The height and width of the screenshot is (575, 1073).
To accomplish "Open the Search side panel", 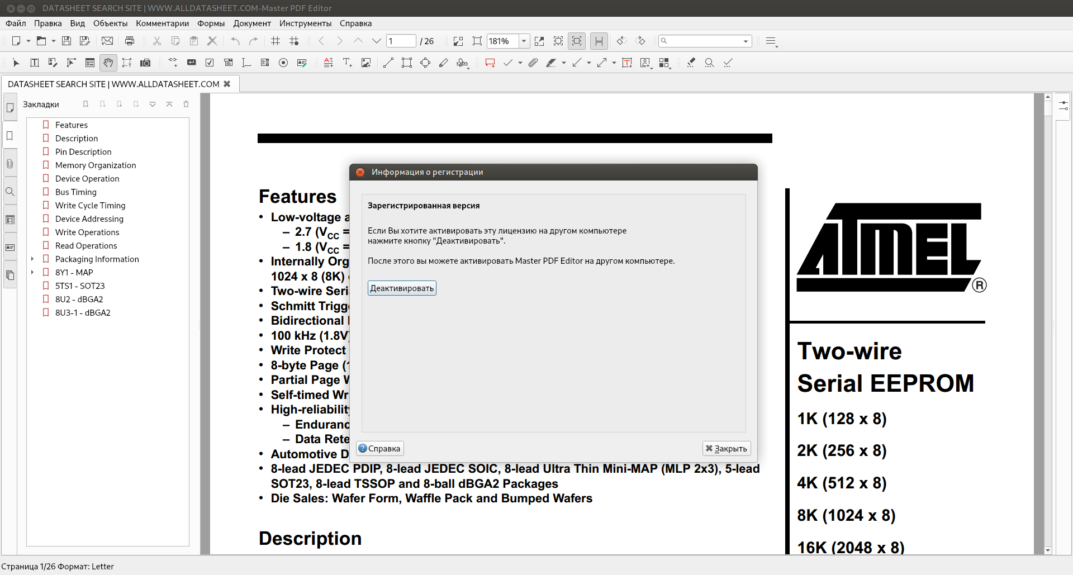I will click(10, 192).
